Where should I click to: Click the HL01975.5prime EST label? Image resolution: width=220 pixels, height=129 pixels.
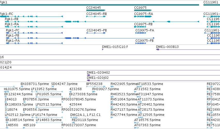tap(17, 89)
